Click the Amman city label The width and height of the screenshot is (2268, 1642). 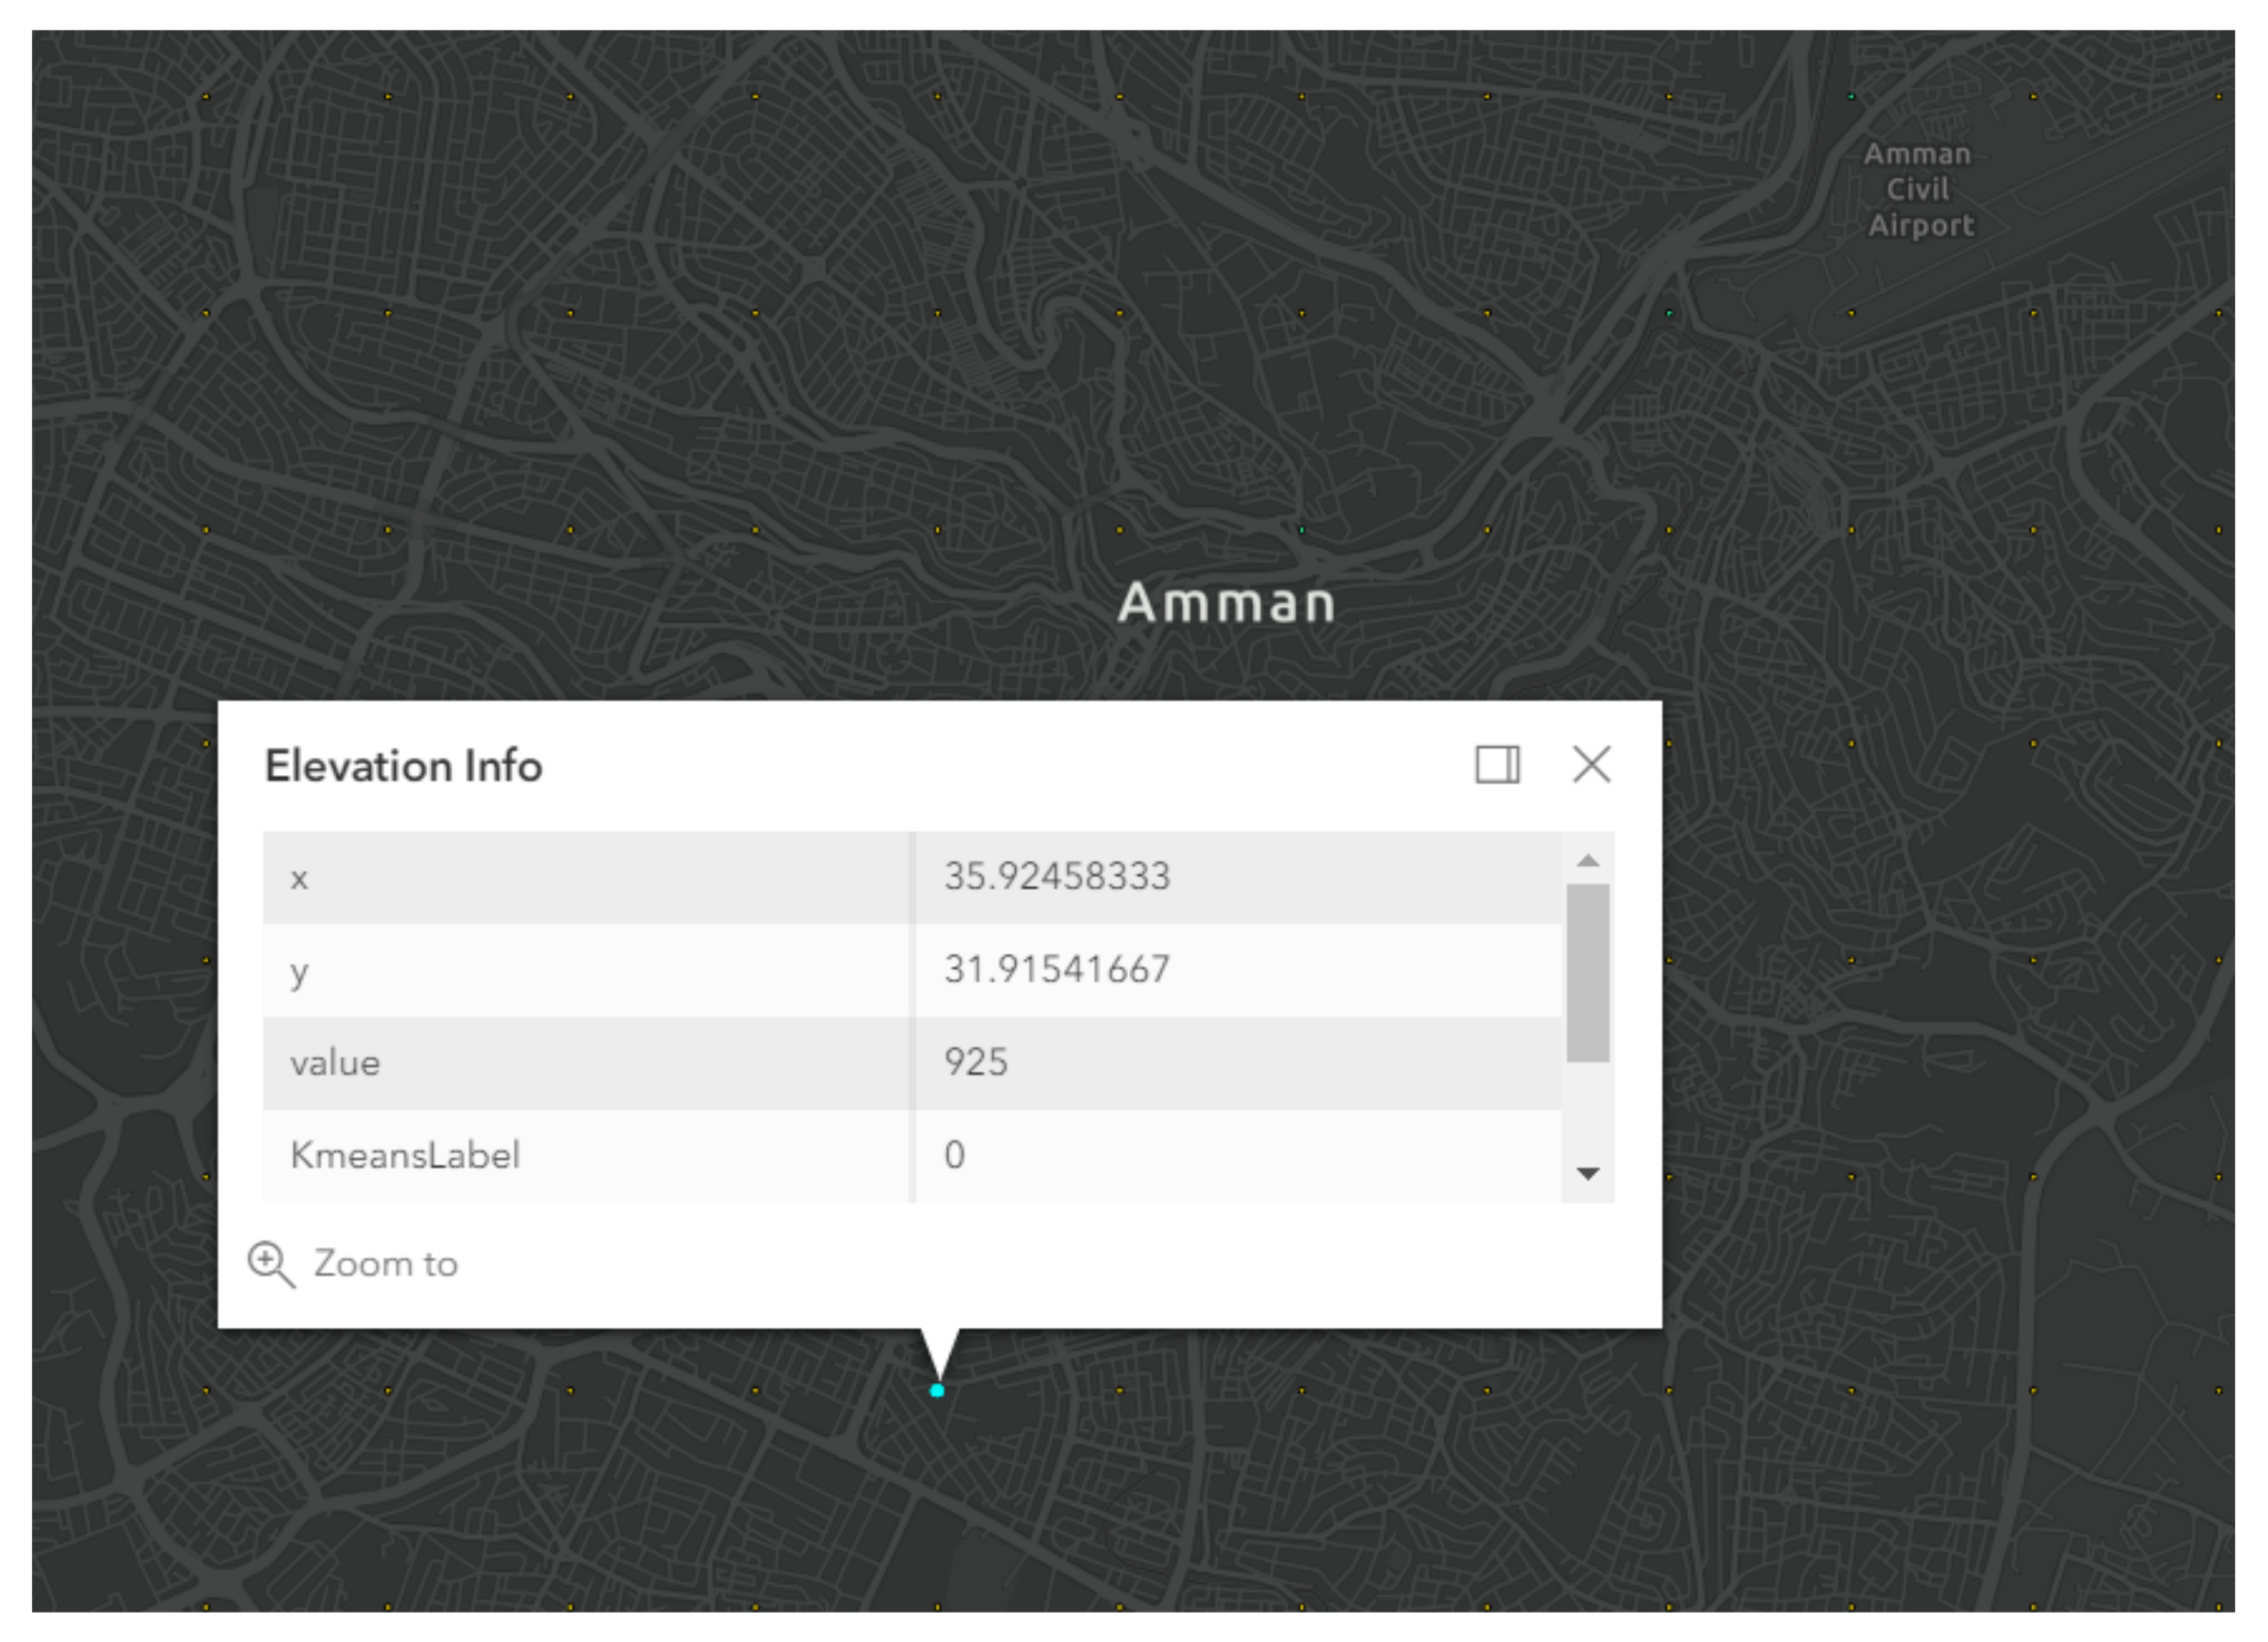pyautogui.click(x=1226, y=603)
